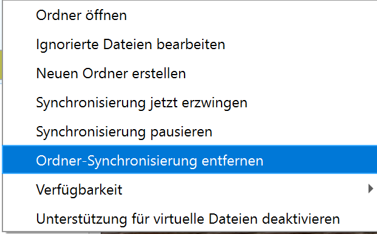
Task: Force synchronization now from the menu
Action: (x=189, y=102)
